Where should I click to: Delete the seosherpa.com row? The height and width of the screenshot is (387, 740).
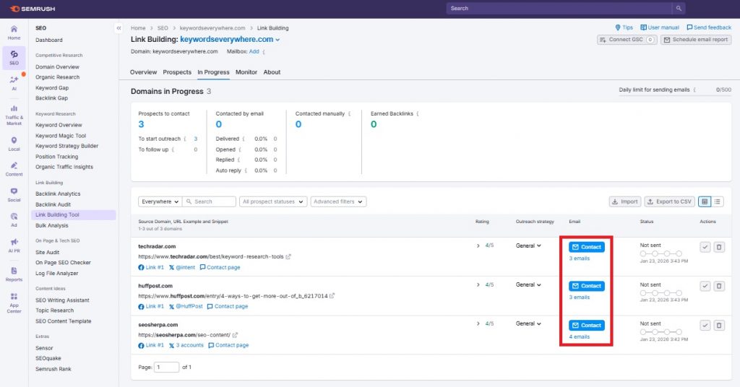click(719, 325)
